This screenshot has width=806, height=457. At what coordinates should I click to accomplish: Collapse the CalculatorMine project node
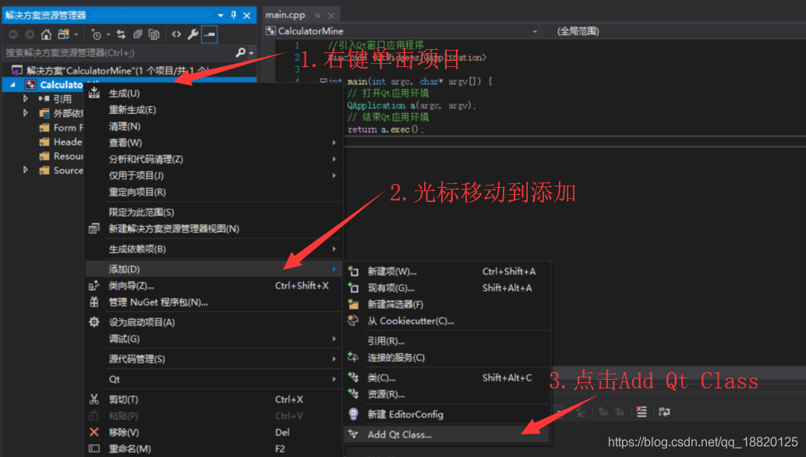pyautogui.click(x=12, y=84)
